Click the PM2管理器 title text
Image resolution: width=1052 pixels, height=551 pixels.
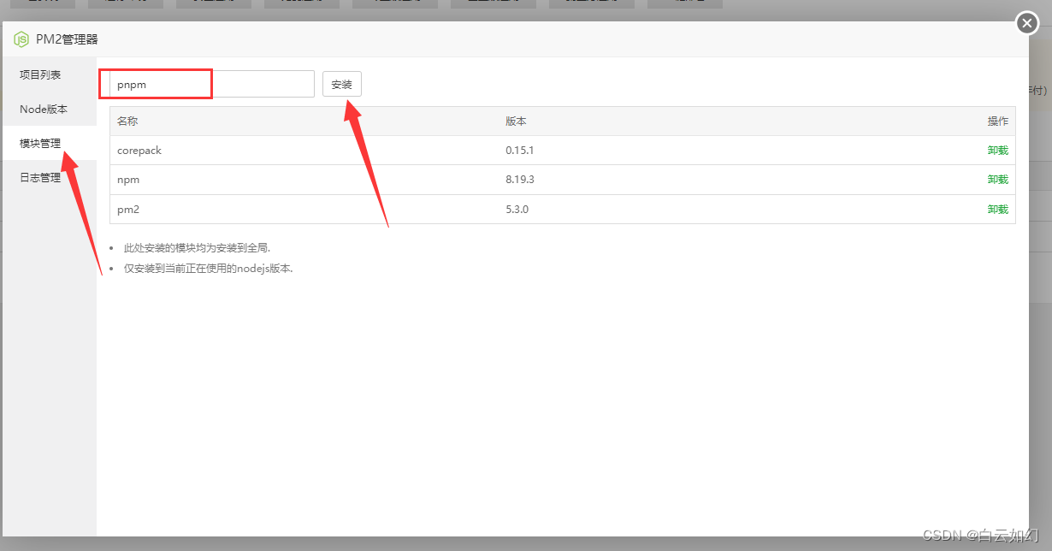tap(67, 39)
